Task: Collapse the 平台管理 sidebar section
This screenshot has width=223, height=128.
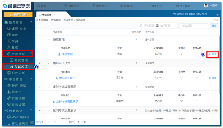Action: click(31, 79)
